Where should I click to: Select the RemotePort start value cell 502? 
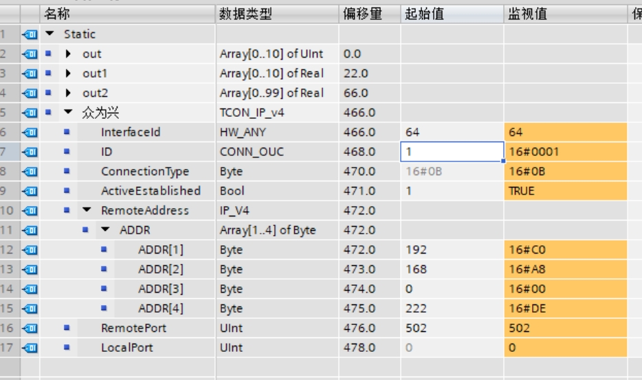(x=452, y=328)
